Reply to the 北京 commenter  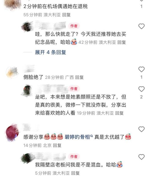click(57, 145)
